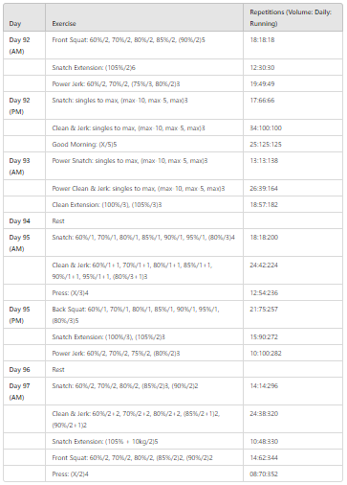Click the Press: (X/2)4 exercise cell
This screenshot has width=347, height=485.
click(x=144, y=473)
